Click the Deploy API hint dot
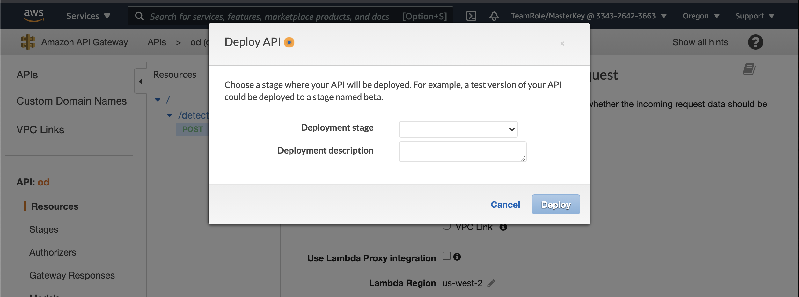Screen dimensions: 799x297 [289, 42]
